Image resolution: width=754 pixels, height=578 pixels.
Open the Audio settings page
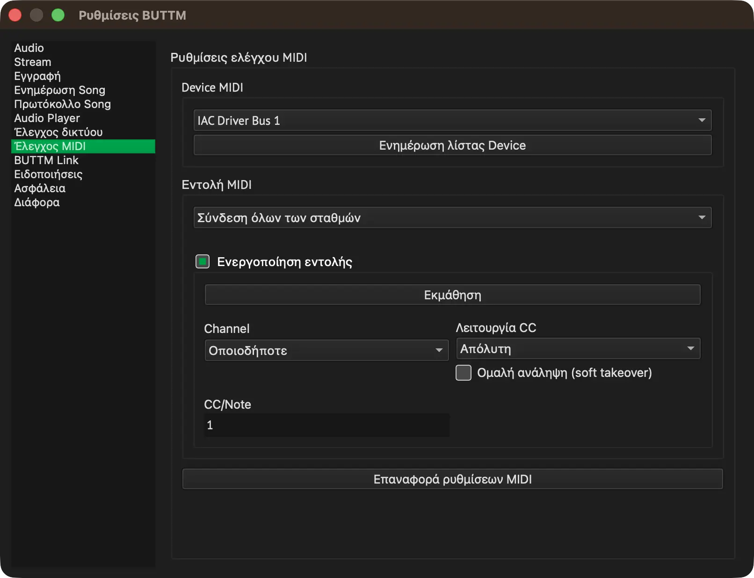pyautogui.click(x=83, y=48)
